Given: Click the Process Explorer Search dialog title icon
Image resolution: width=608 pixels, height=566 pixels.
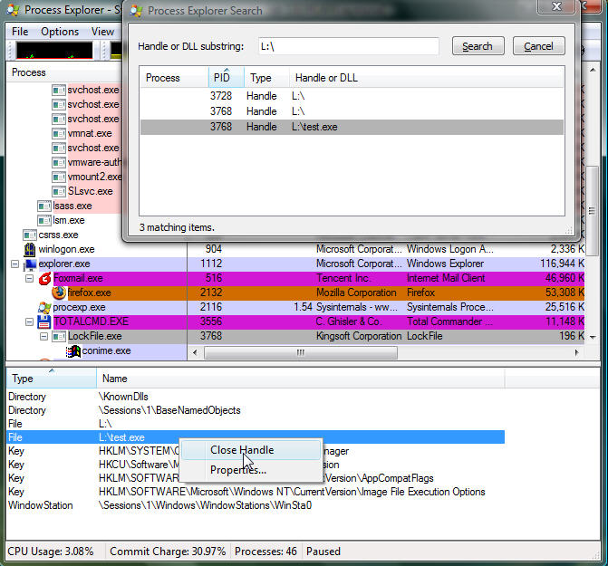Looking at the screenshot, I should [136, 11].
